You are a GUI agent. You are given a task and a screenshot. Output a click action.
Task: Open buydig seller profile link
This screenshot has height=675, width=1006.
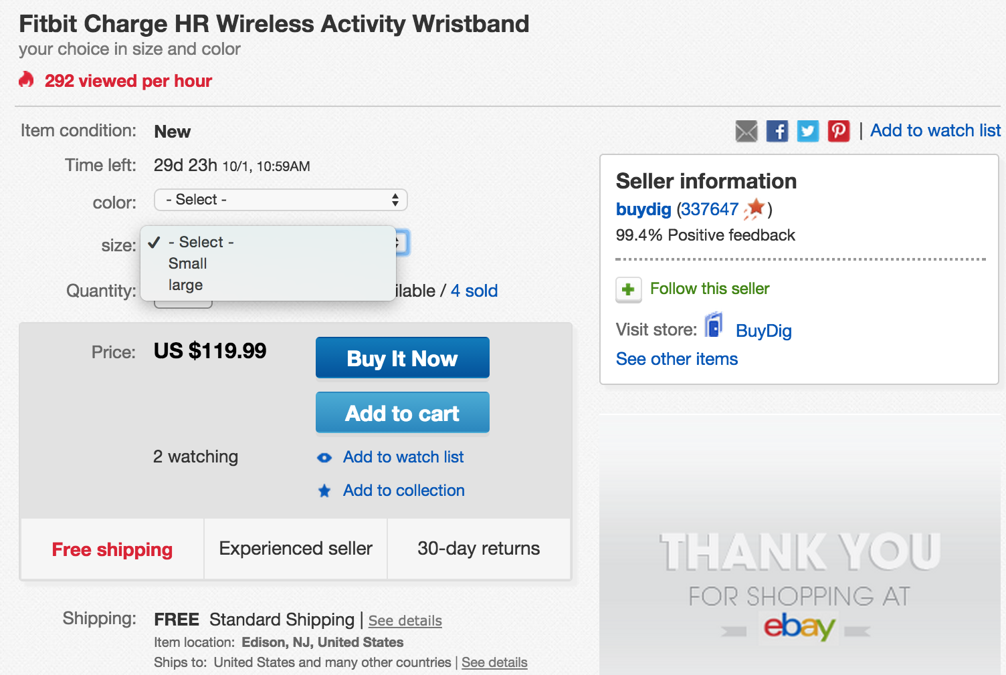pos(643,209)
